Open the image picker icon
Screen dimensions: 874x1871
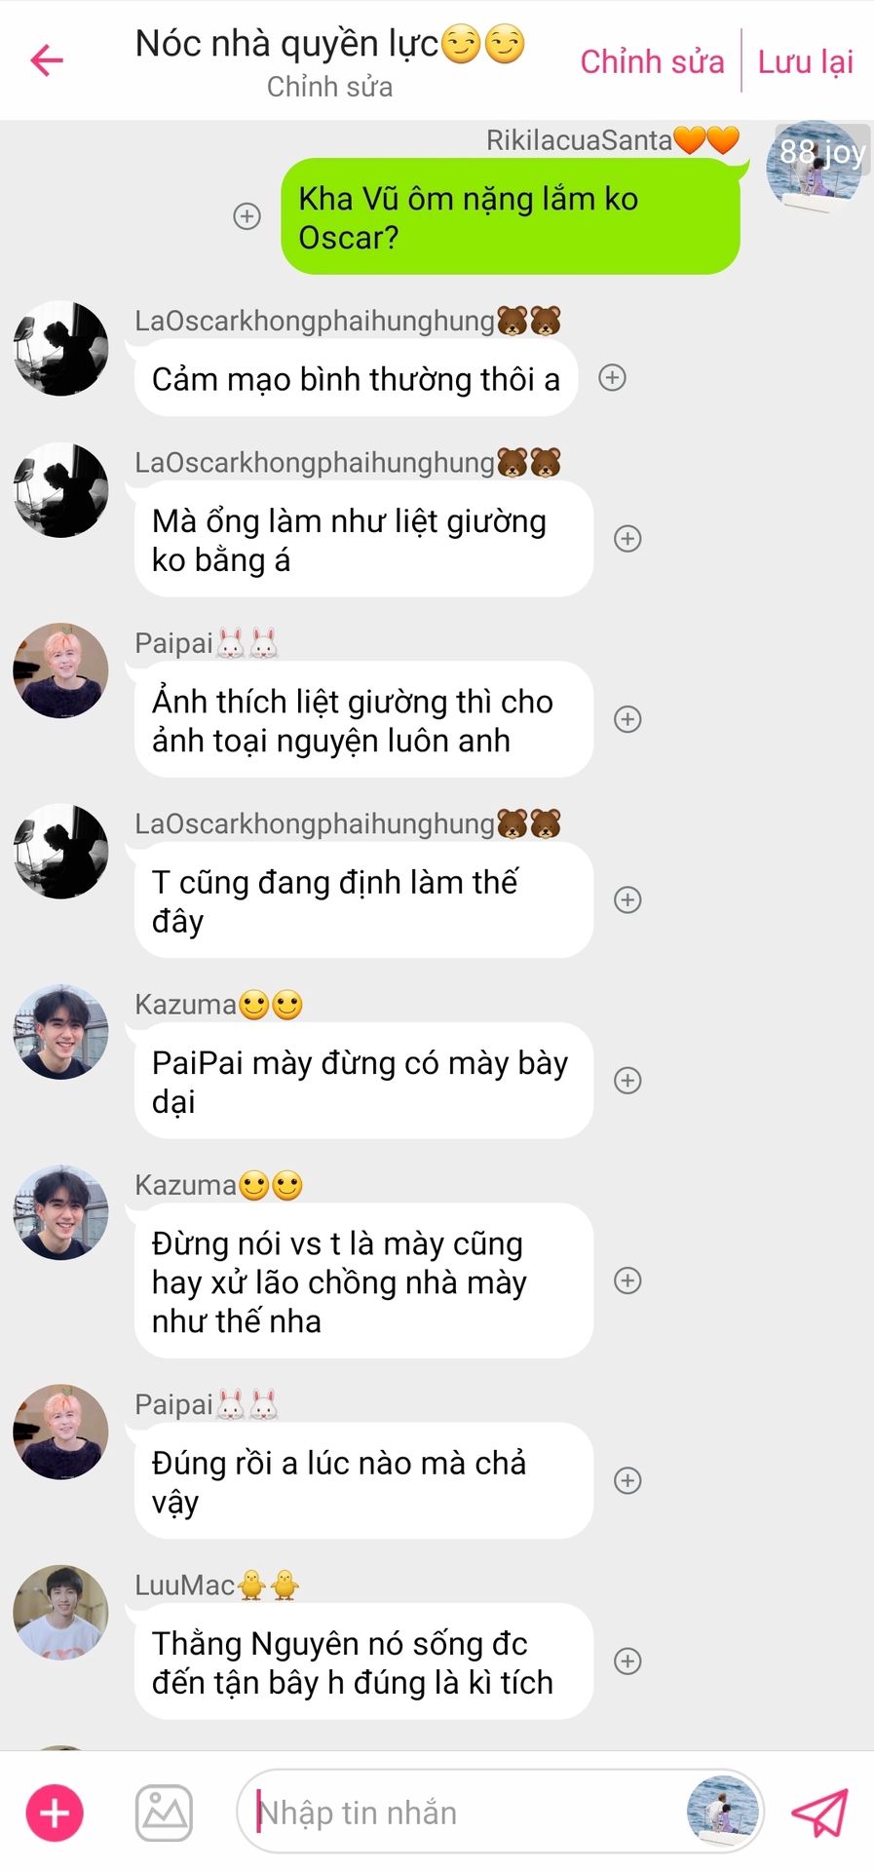(164, 1814)
